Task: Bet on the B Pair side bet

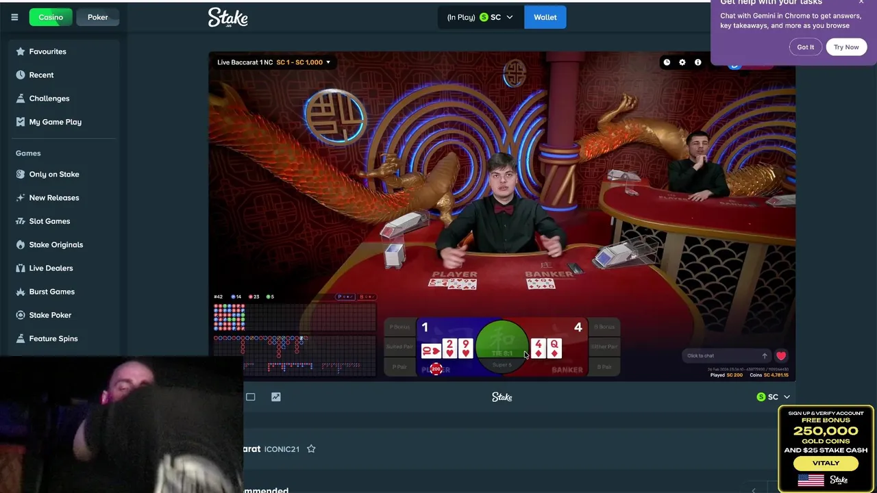Action: coord(604,366)
